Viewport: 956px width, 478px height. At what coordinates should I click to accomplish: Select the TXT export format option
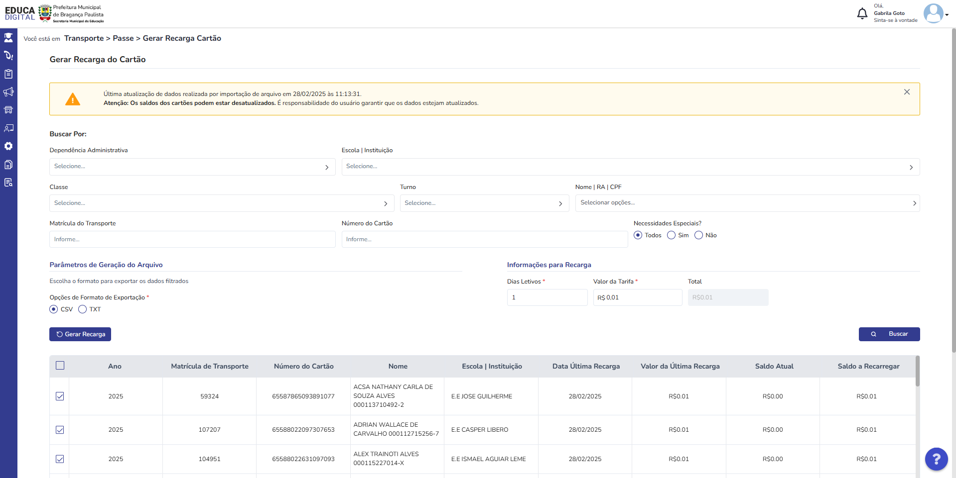tap(83, 309)
